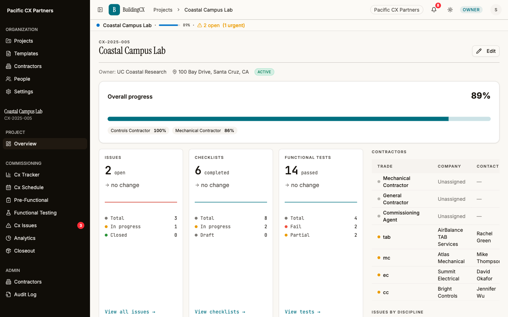This screenshot has height=317, width=508.
Task: Click the BuildingCX logo icon
Action: pyautogui.click(x=114, y=10)
